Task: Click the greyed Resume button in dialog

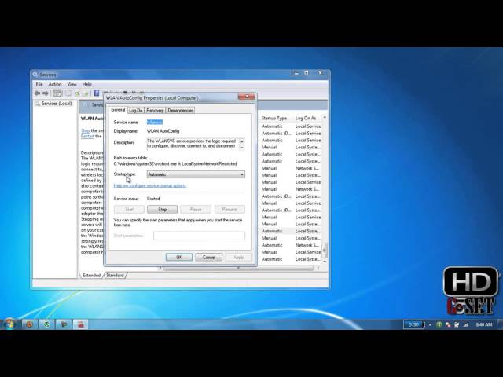Action: [x=229, y=210]
